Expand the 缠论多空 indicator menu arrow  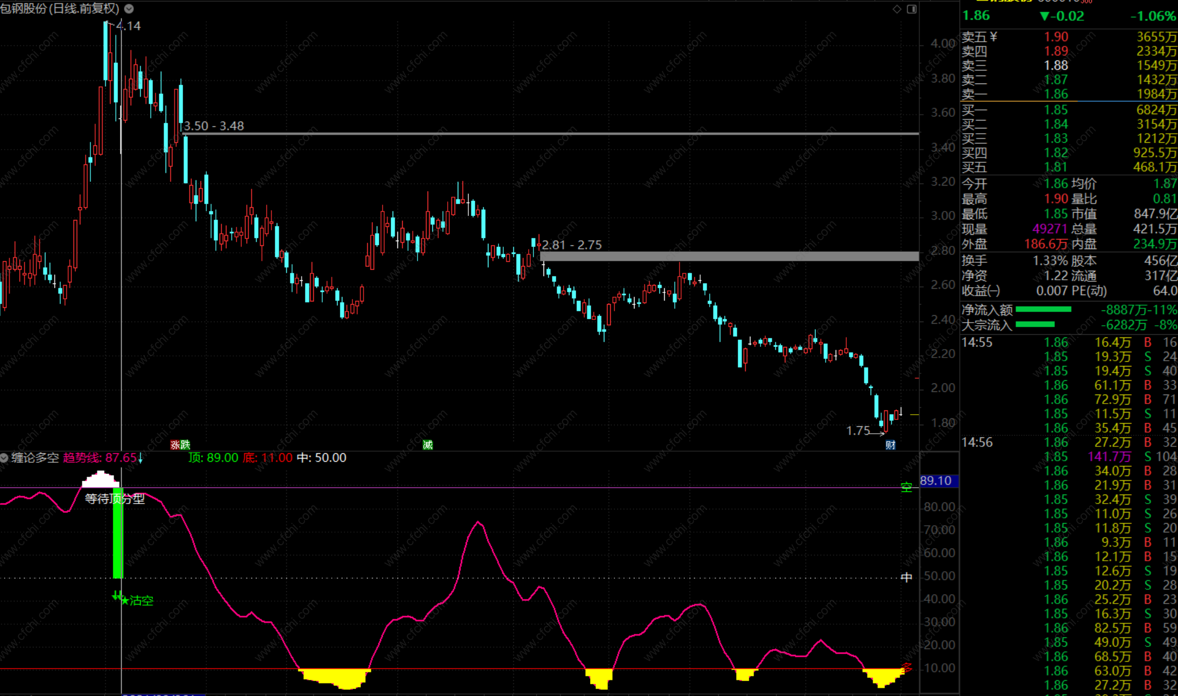4,458
